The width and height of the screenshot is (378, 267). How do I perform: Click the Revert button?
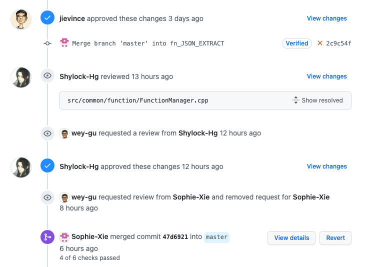[x=335, y=238]
